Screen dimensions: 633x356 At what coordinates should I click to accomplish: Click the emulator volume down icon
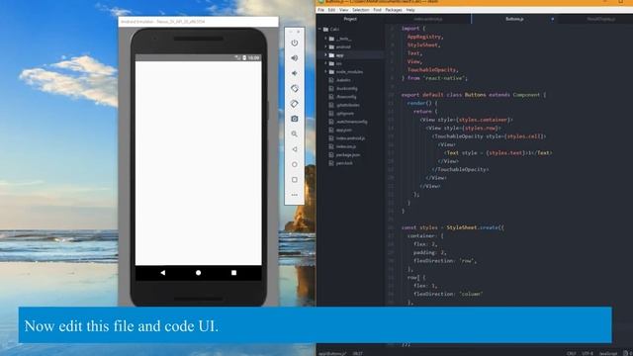click(x=295, y=73)
